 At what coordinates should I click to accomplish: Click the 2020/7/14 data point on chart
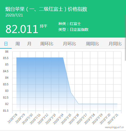coord(63,58)
